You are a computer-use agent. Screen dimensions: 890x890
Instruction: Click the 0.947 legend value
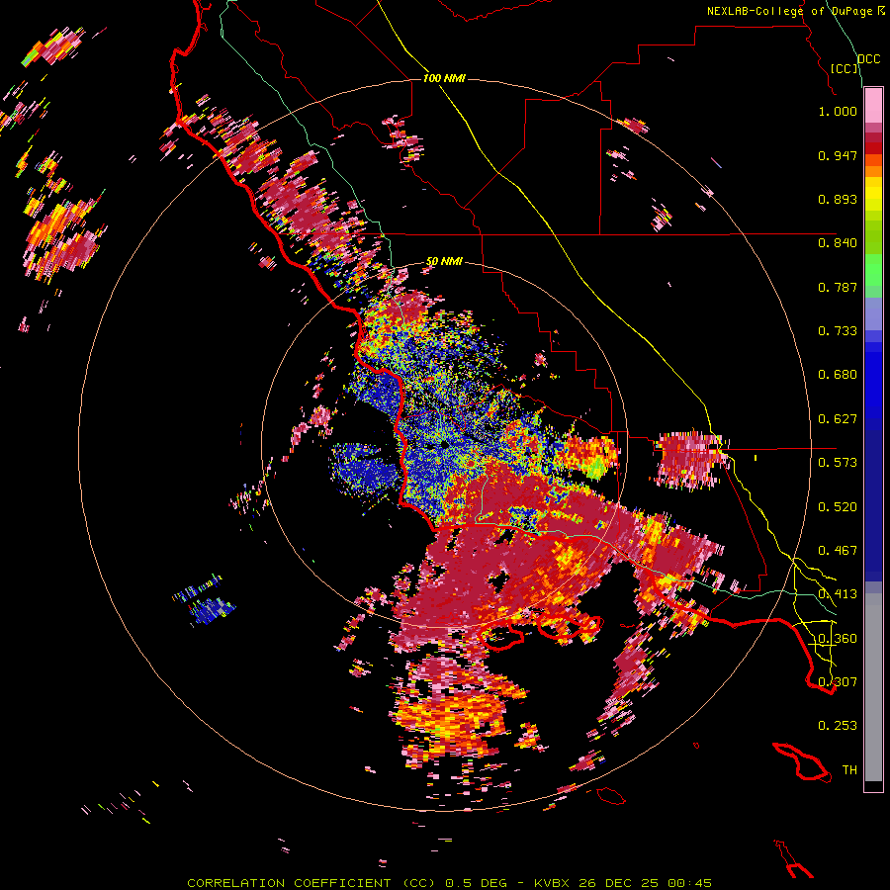(x=838, y=155)
